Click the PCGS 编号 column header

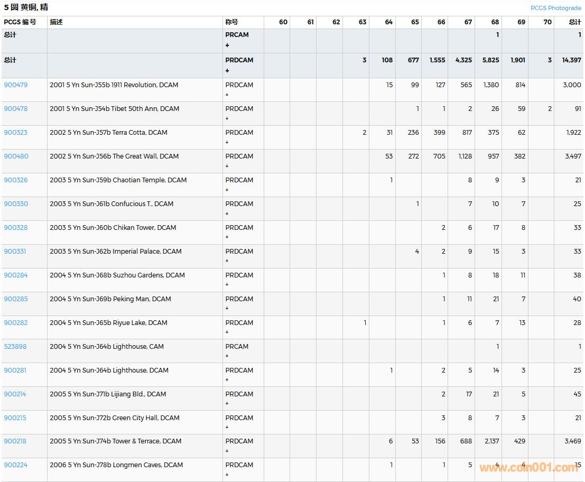tap(20, 22)
